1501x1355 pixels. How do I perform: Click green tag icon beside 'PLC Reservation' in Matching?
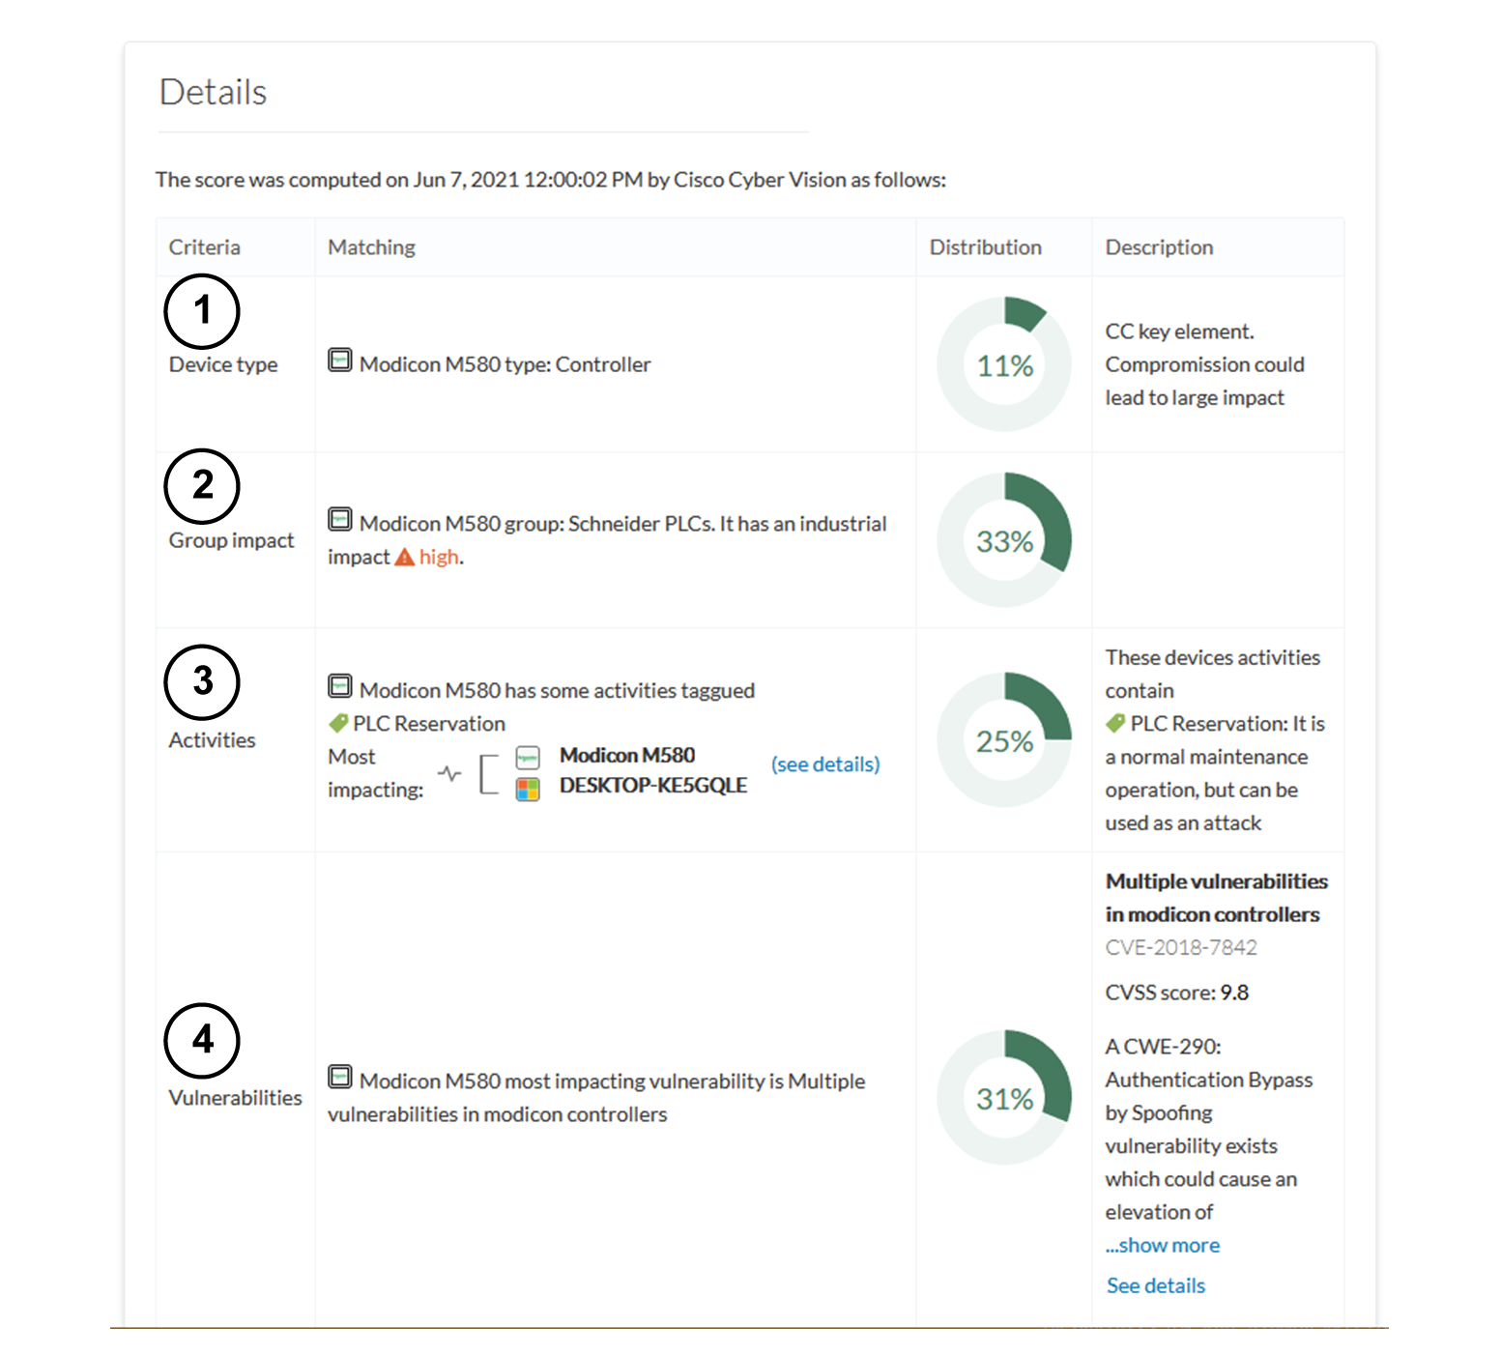point(338,723)
